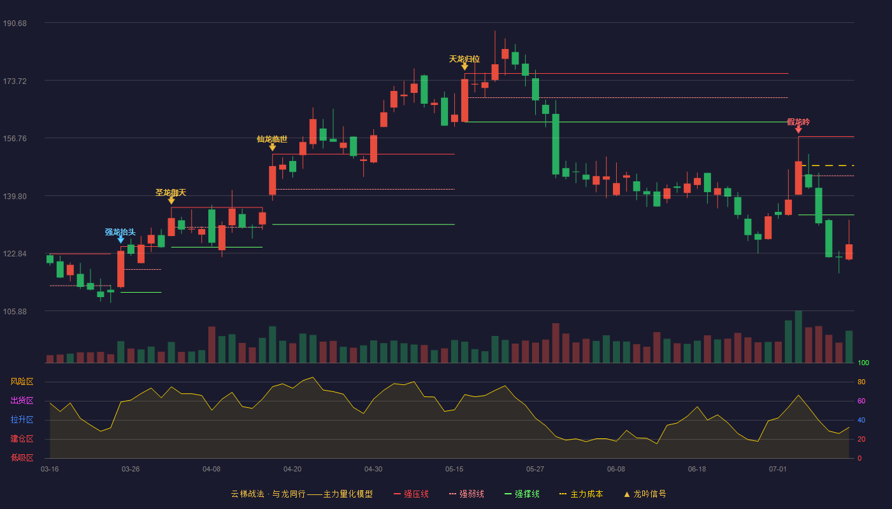Image resolution: width=892 pixels, height=509 pixels.
Task: Toggle the 强弱线 legend series
Action: [466, 494]
